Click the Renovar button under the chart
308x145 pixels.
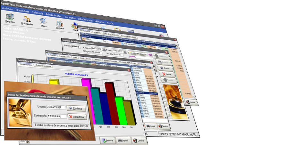(x=107, y=140)
